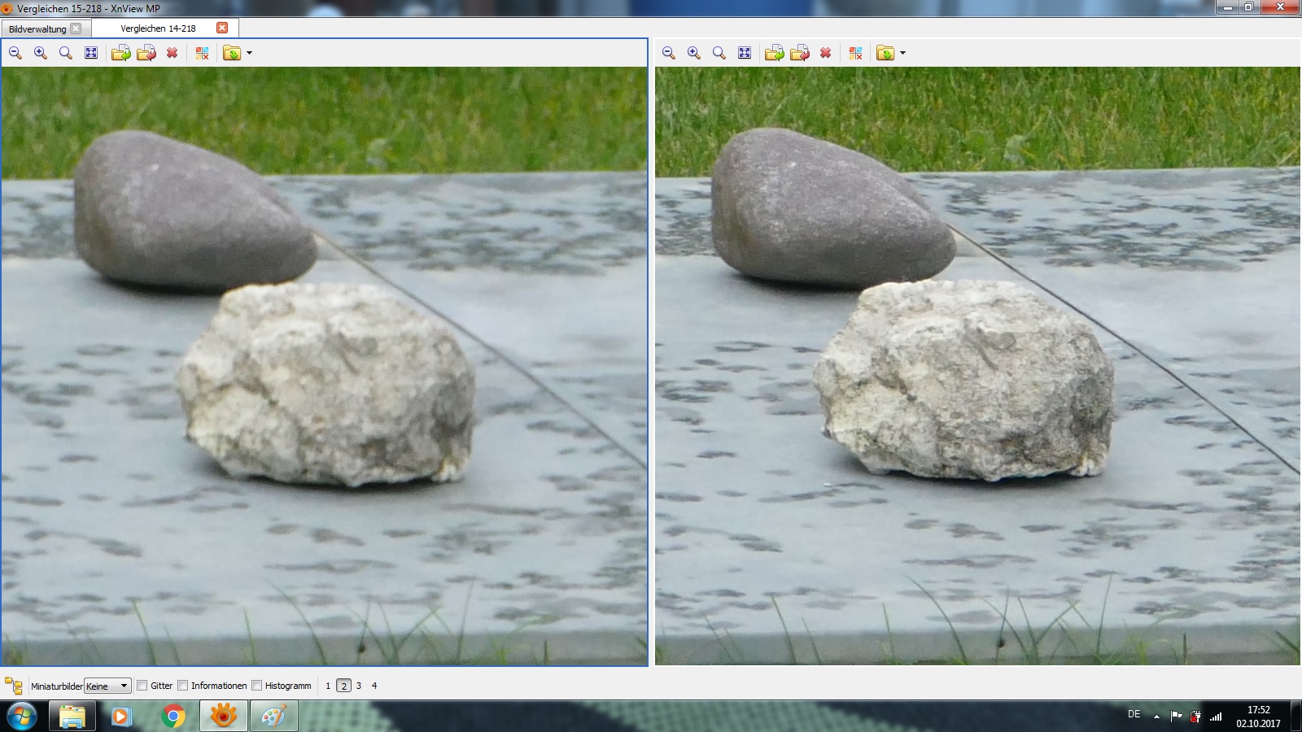Image resolution: width=1302 pixels, height=732 pixels.
Task: Click the DE language indicator
Action: click(x=1134, y=714)
